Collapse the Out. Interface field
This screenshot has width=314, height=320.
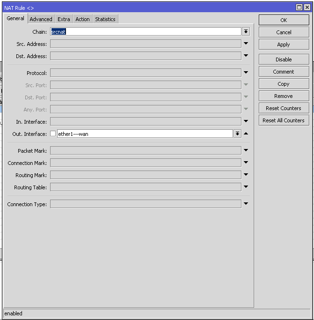point(246,134)
